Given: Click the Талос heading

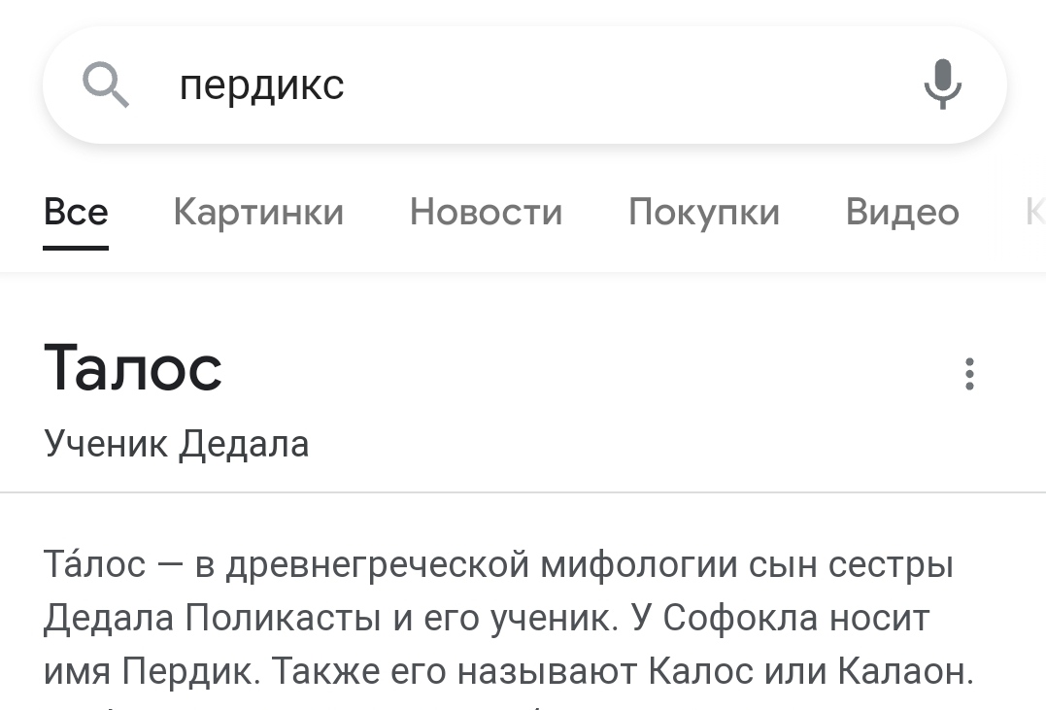Looking at the screenshot, I should 133,368.
